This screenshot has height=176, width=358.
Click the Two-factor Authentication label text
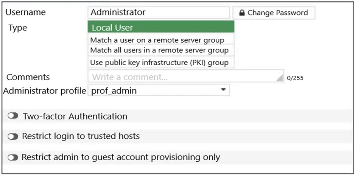tap(75, 116)
